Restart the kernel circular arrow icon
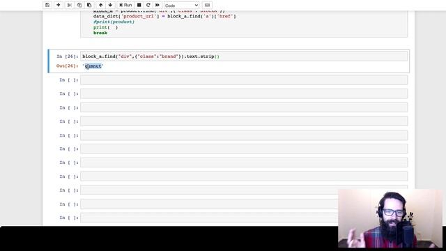Viewport: 446px width, 251px height. pyautogui.click(x=148, y=5)
